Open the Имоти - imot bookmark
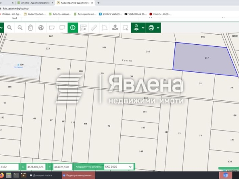This screenshot has height=179, width=239. 160,14
